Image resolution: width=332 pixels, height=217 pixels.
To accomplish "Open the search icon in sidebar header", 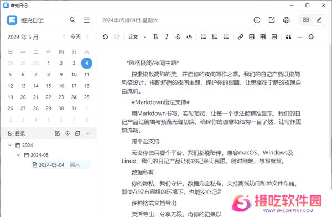I will (x=72, y=20).
